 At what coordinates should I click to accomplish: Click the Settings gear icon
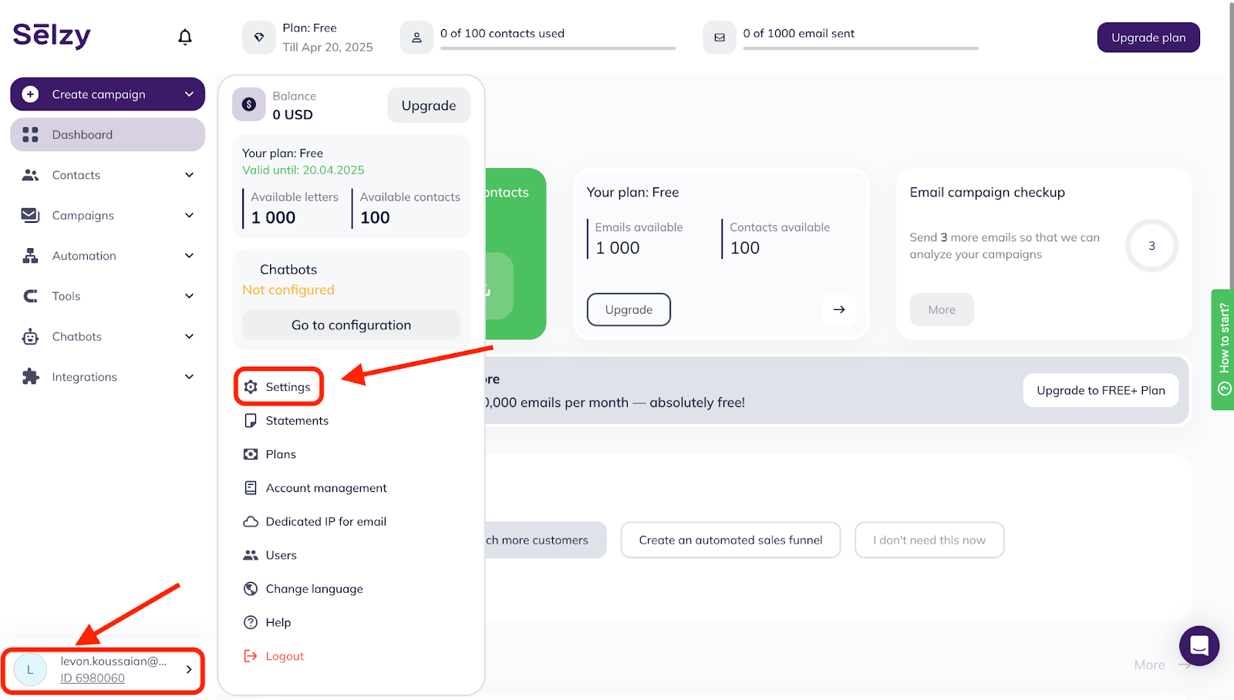pyautogui.click(x=250, y=386)
